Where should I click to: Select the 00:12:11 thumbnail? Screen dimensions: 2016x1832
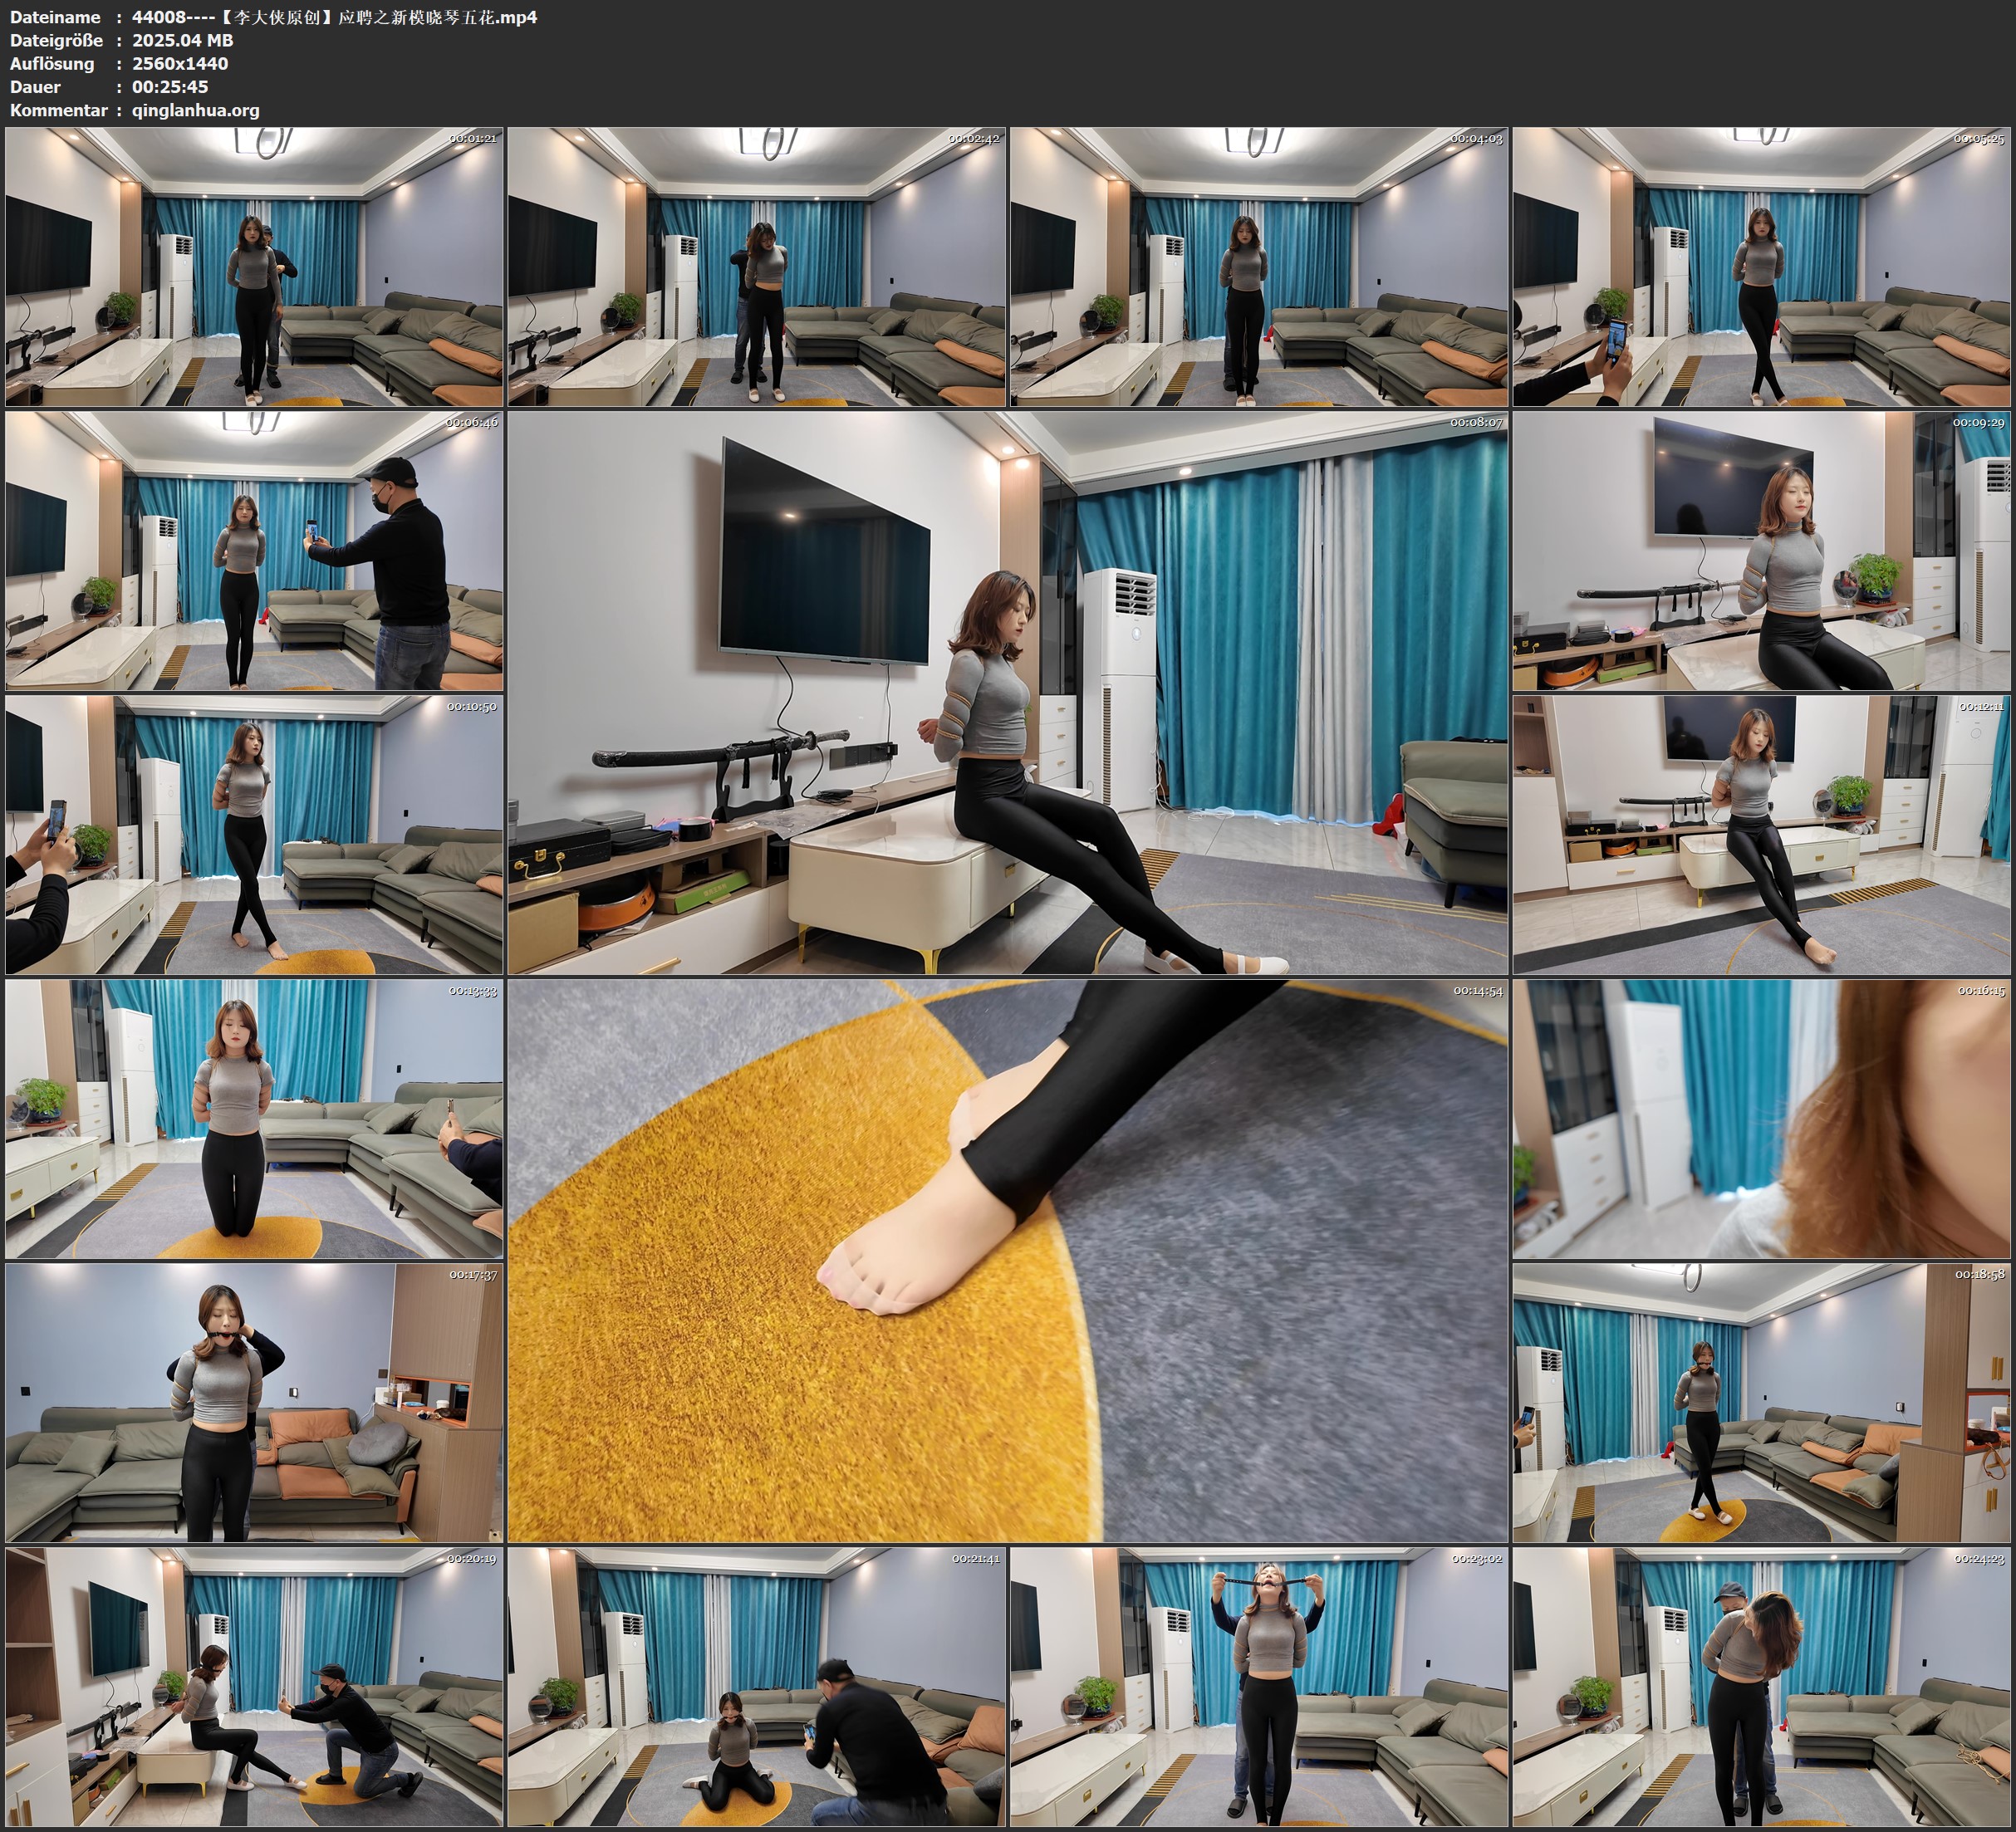coord(1762,835)
